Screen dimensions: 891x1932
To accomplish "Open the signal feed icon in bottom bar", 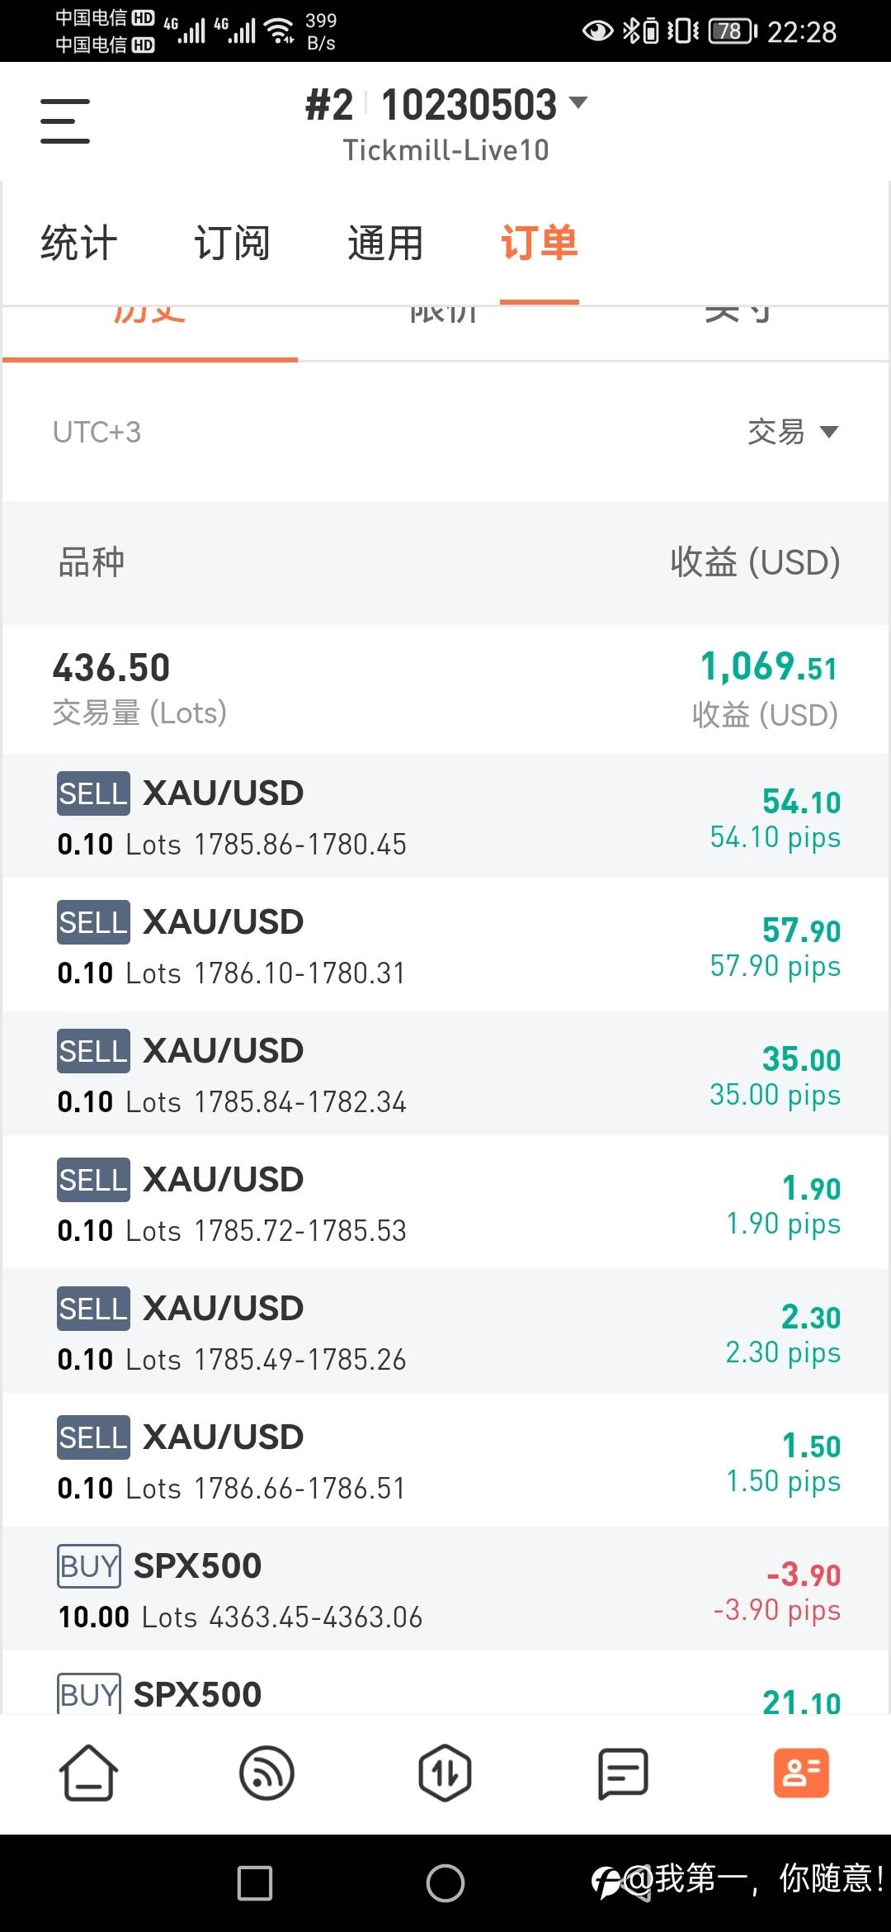I will click(266, 1773).
